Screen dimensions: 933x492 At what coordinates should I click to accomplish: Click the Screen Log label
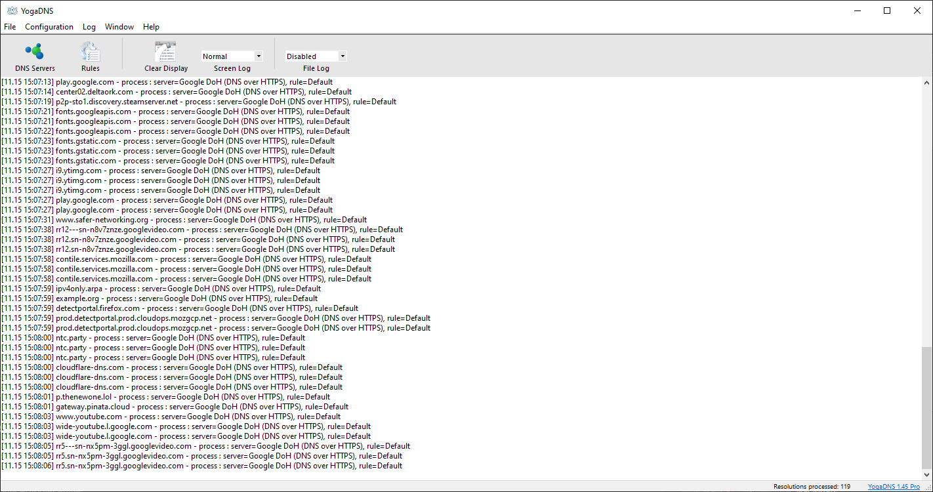[x=232, y=68]
